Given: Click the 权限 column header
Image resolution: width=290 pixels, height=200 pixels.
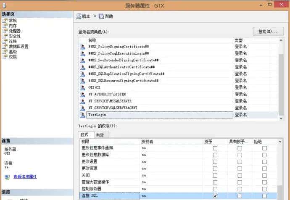Looking at the screenshot, I should [85, 142].
